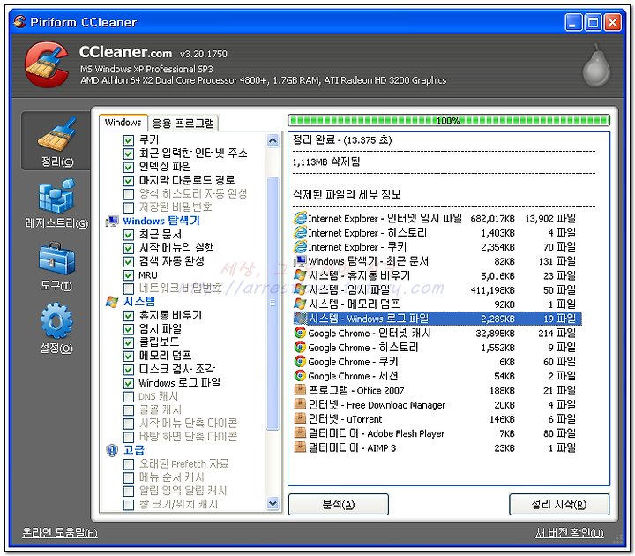Click the options list scroll up arrow
The width and height of the screenshot is (635, 556).
273,140
